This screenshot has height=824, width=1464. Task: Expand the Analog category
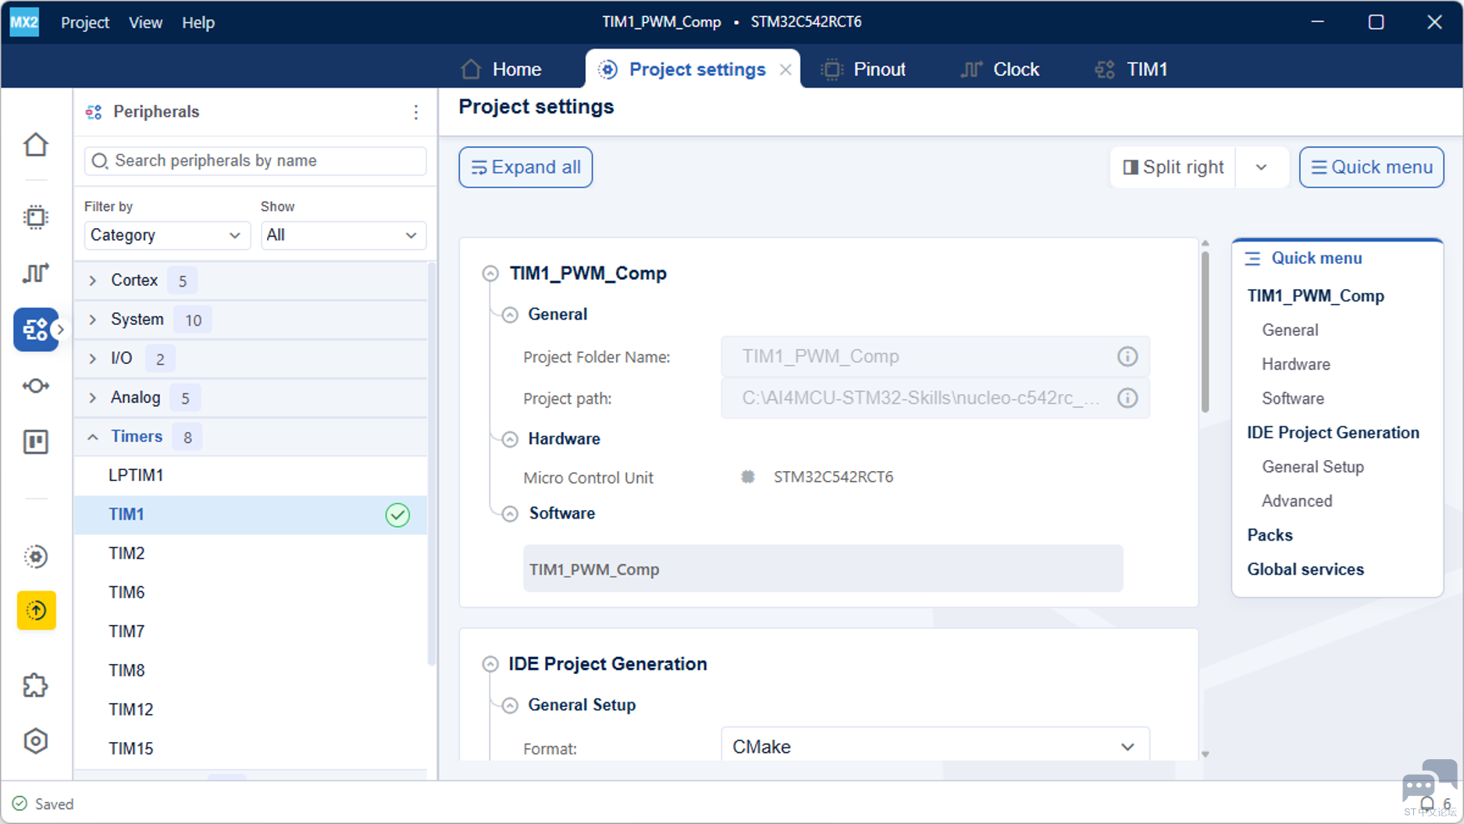[93, 398]
